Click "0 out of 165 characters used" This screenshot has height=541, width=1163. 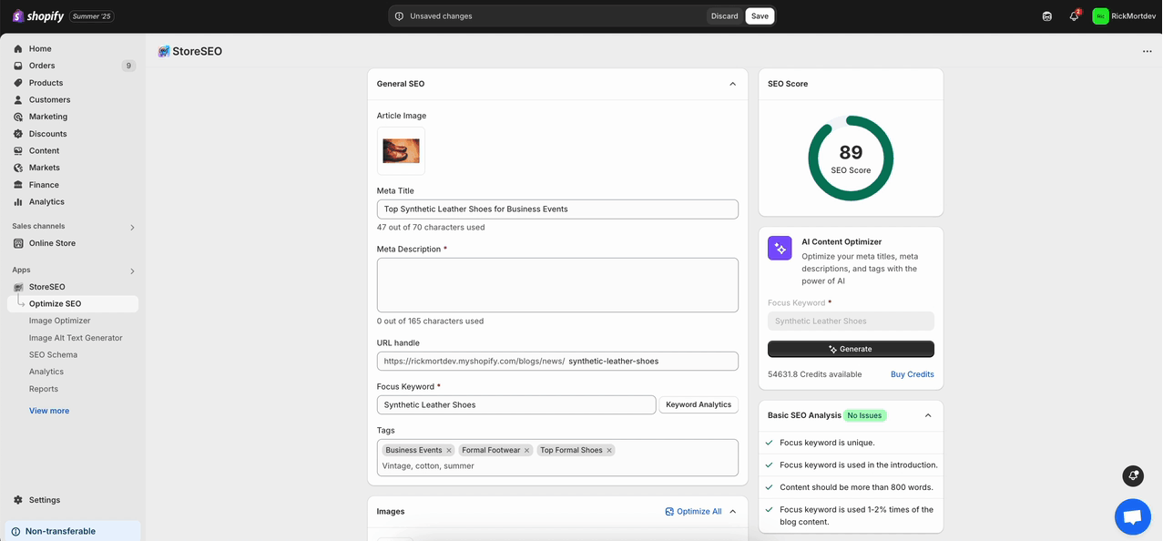click(x=430, y=322)
